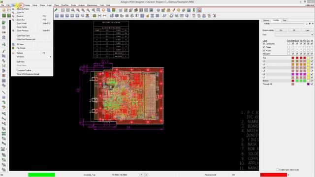Toggle the Masks layer checkbox
Viewport: 315px width, 177px height.
pyautogui.click(x=264, y=50)
